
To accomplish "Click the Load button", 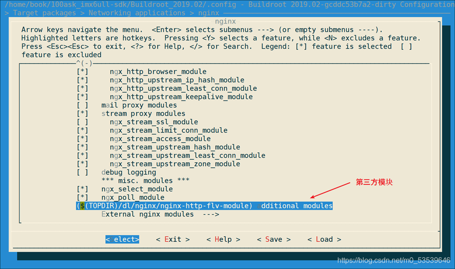I will [x=324, y=239].
